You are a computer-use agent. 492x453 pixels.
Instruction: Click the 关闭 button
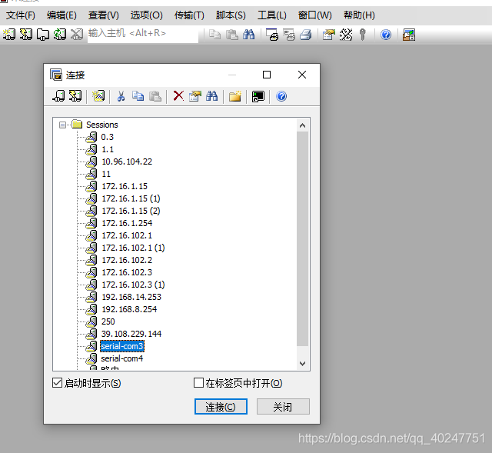(283, 407)
